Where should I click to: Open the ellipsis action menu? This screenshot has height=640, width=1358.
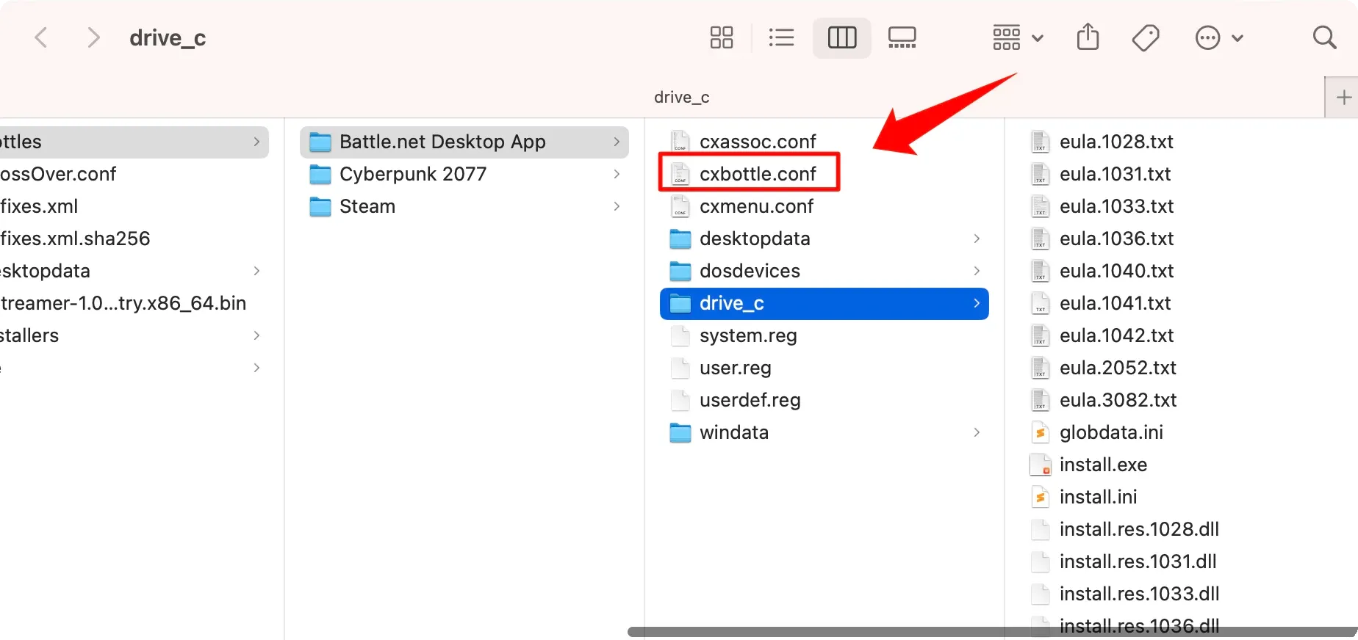tap(1218, 37)
